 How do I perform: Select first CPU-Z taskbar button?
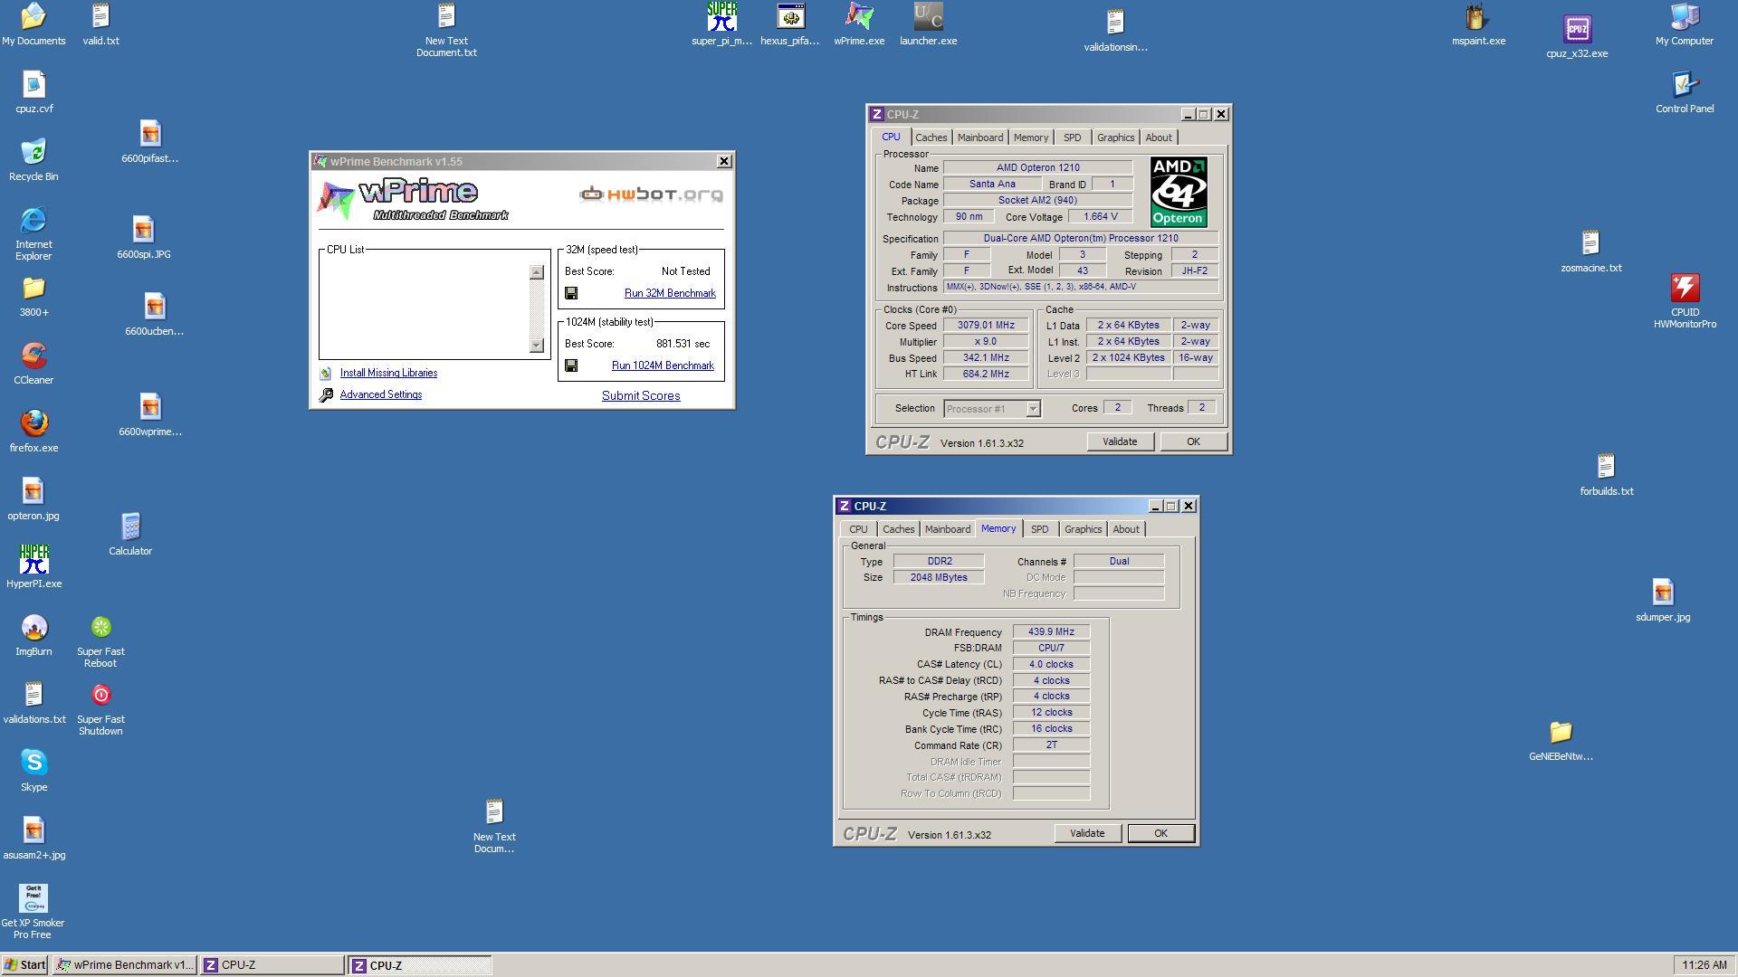pyautogui.click(x=272, y=965)
